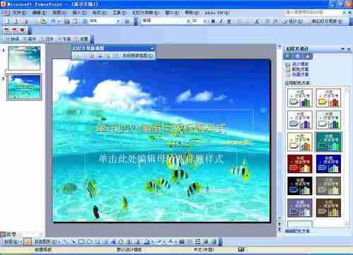Switch to normal view button at bottom left
This screenshot has width=353, height=255.
coord(3,234)
